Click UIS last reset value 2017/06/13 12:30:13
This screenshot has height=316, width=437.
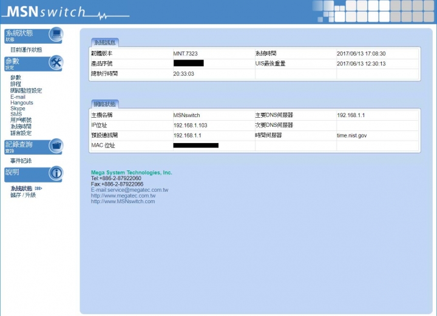point(361,64)
